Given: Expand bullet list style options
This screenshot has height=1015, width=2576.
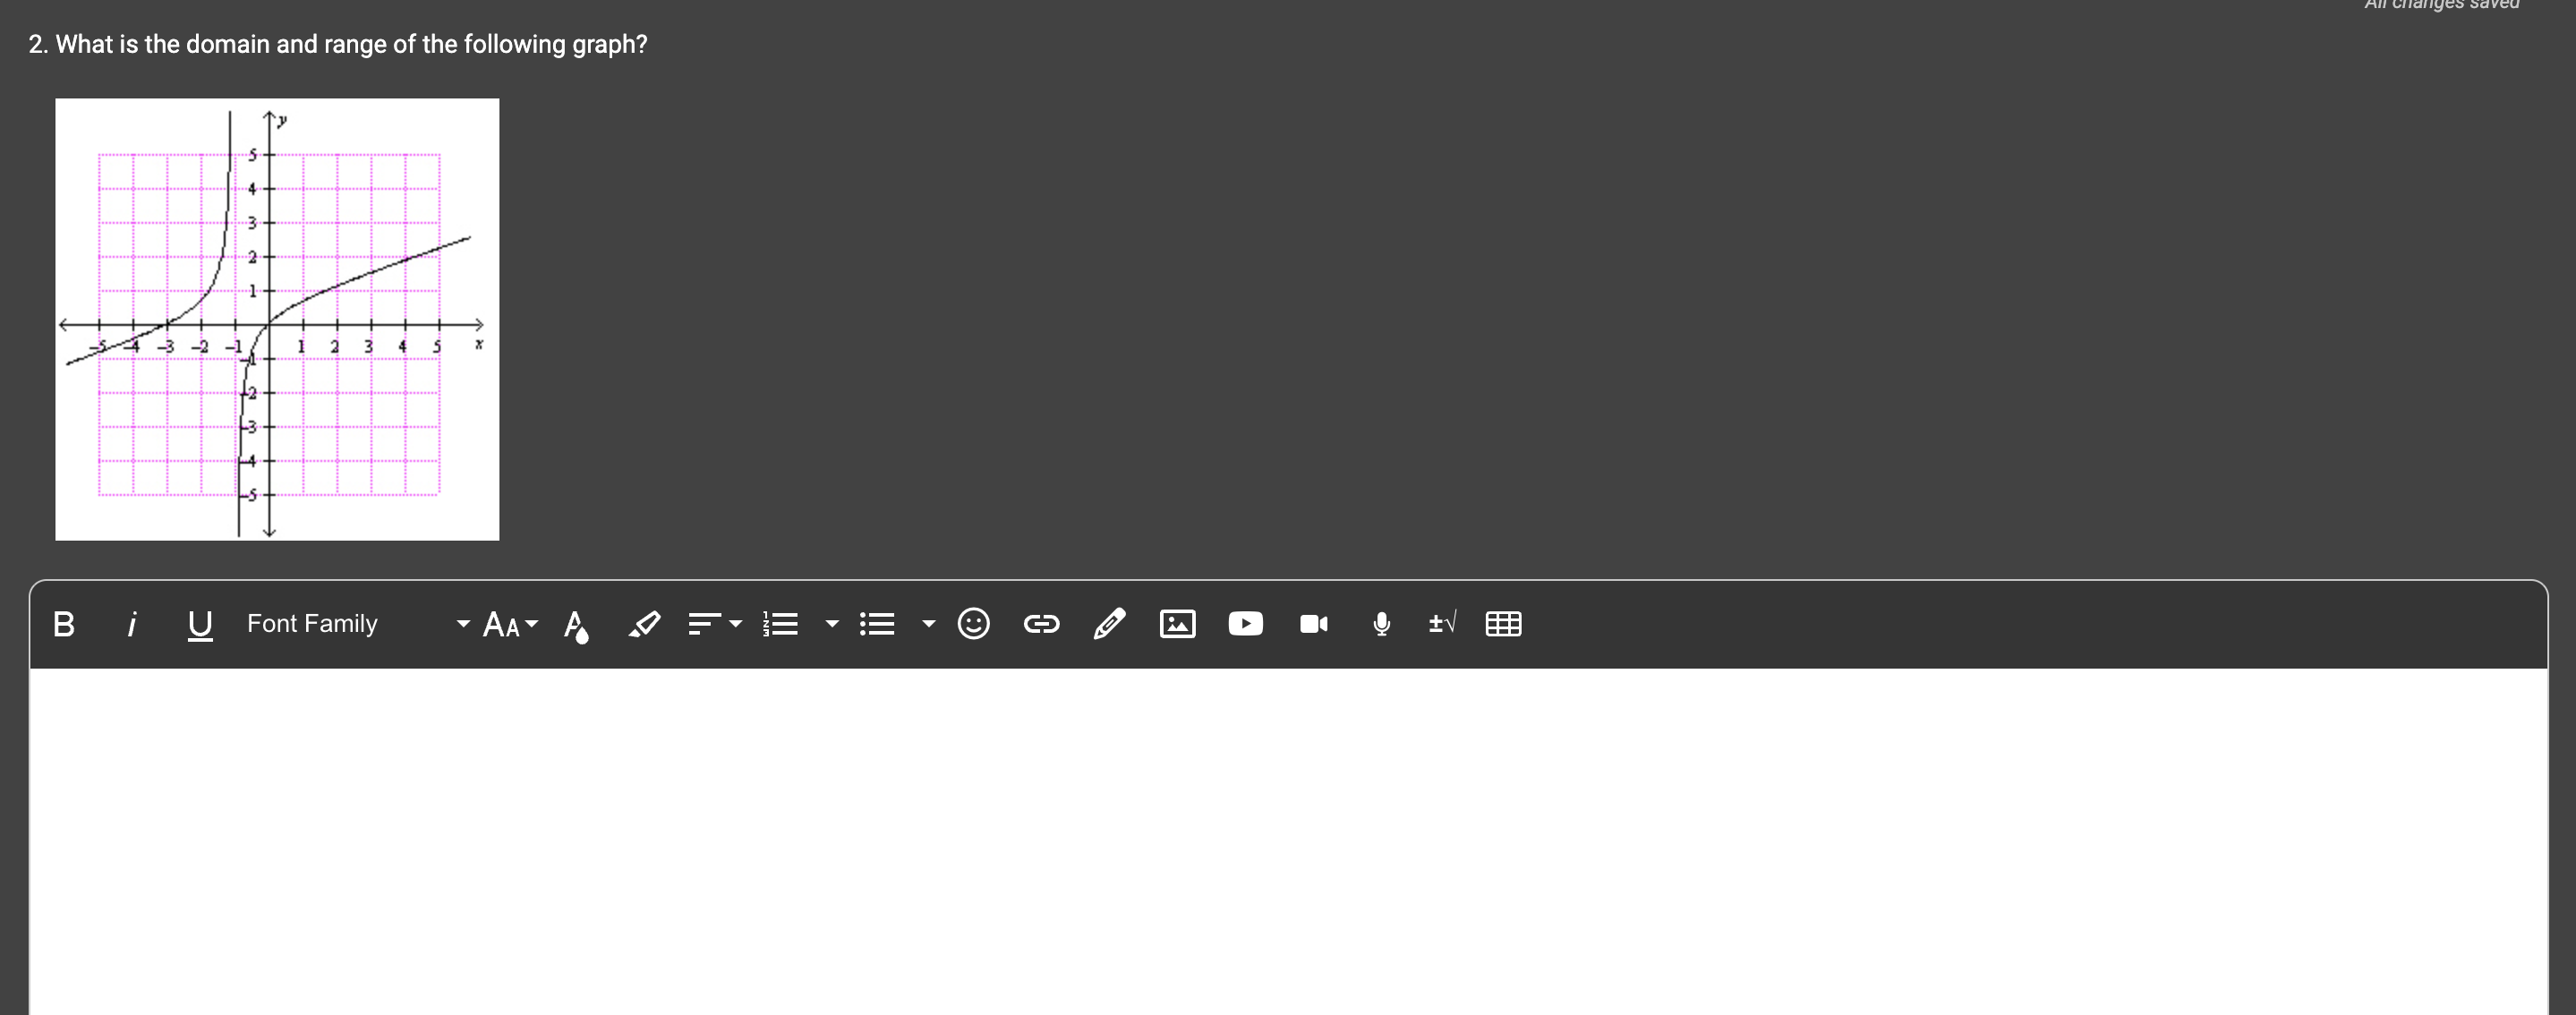Looking at the screenshot, I should tap(928, 624).
